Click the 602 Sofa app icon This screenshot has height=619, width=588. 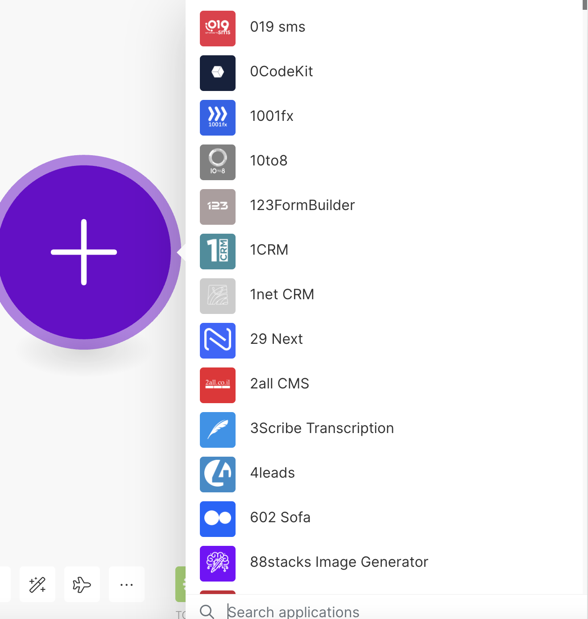(218, 519)
